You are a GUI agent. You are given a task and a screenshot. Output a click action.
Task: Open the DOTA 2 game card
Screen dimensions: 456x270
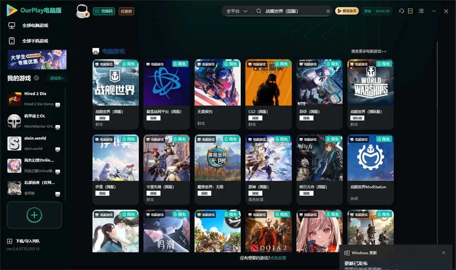(x=269, y=231)
